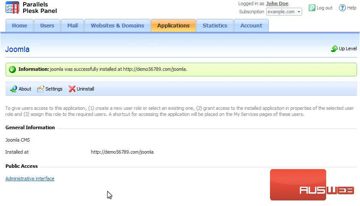
Task: Click the Uninstall button label
Action: tap(85, 89)
